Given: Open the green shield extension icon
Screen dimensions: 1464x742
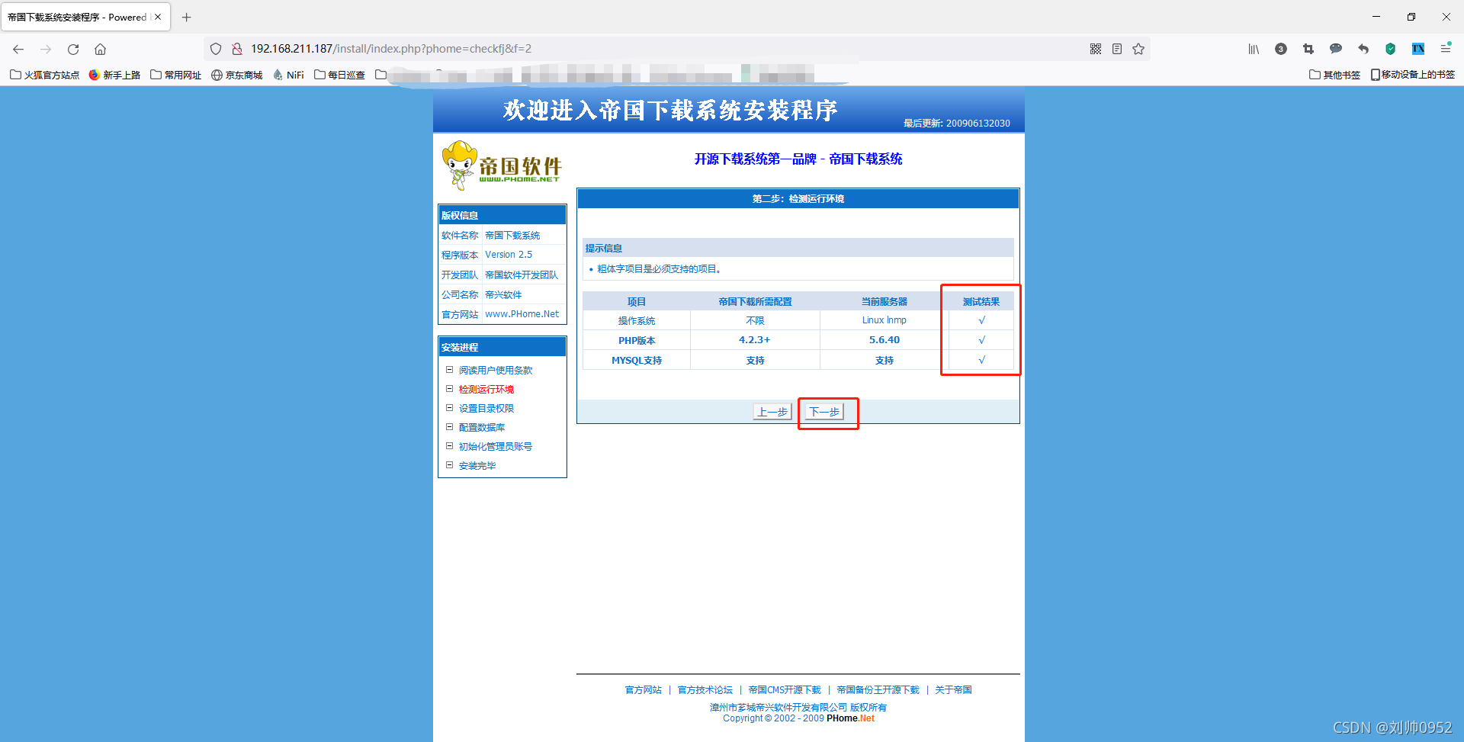Looking at the screenshot, I should 1391,49.
